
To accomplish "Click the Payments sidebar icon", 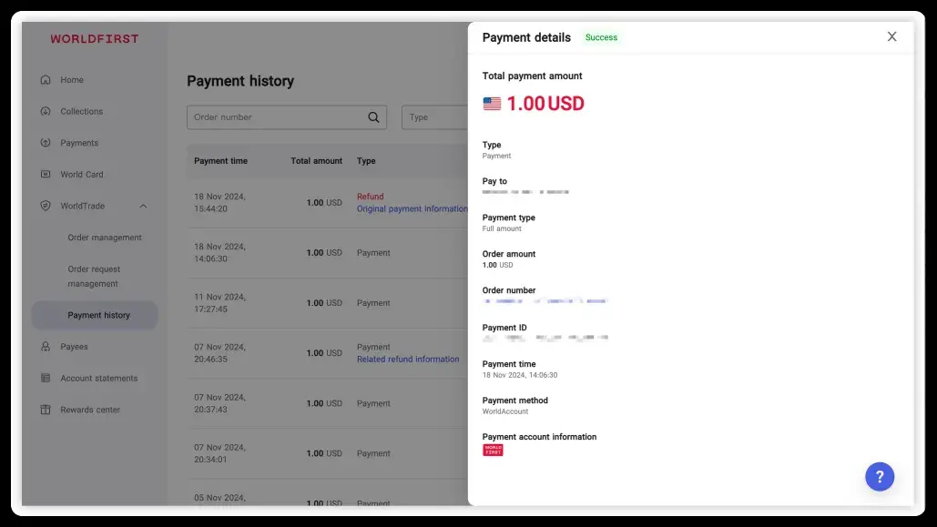I will click(x=46, y=143).
